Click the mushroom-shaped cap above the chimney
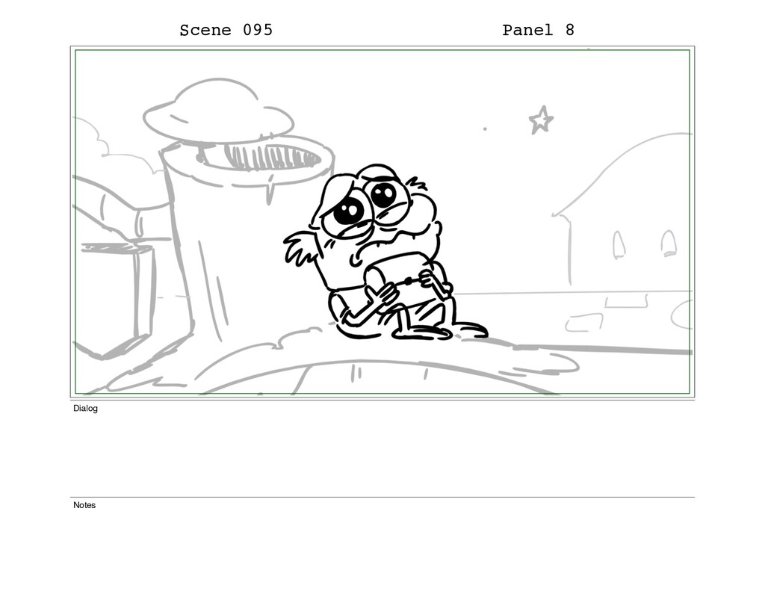765x591 pixels. coord(218,112)
